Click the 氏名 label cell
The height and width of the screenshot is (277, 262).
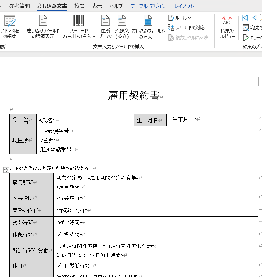pos(23,120)
